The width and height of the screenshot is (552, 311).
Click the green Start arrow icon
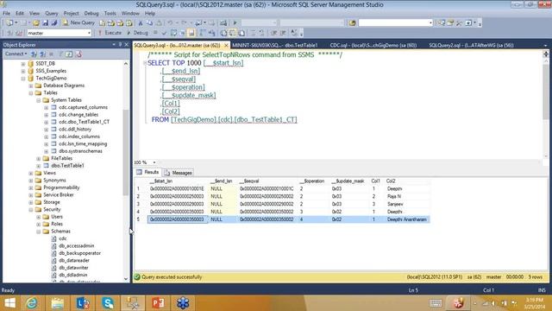click(x=235, y=23)
